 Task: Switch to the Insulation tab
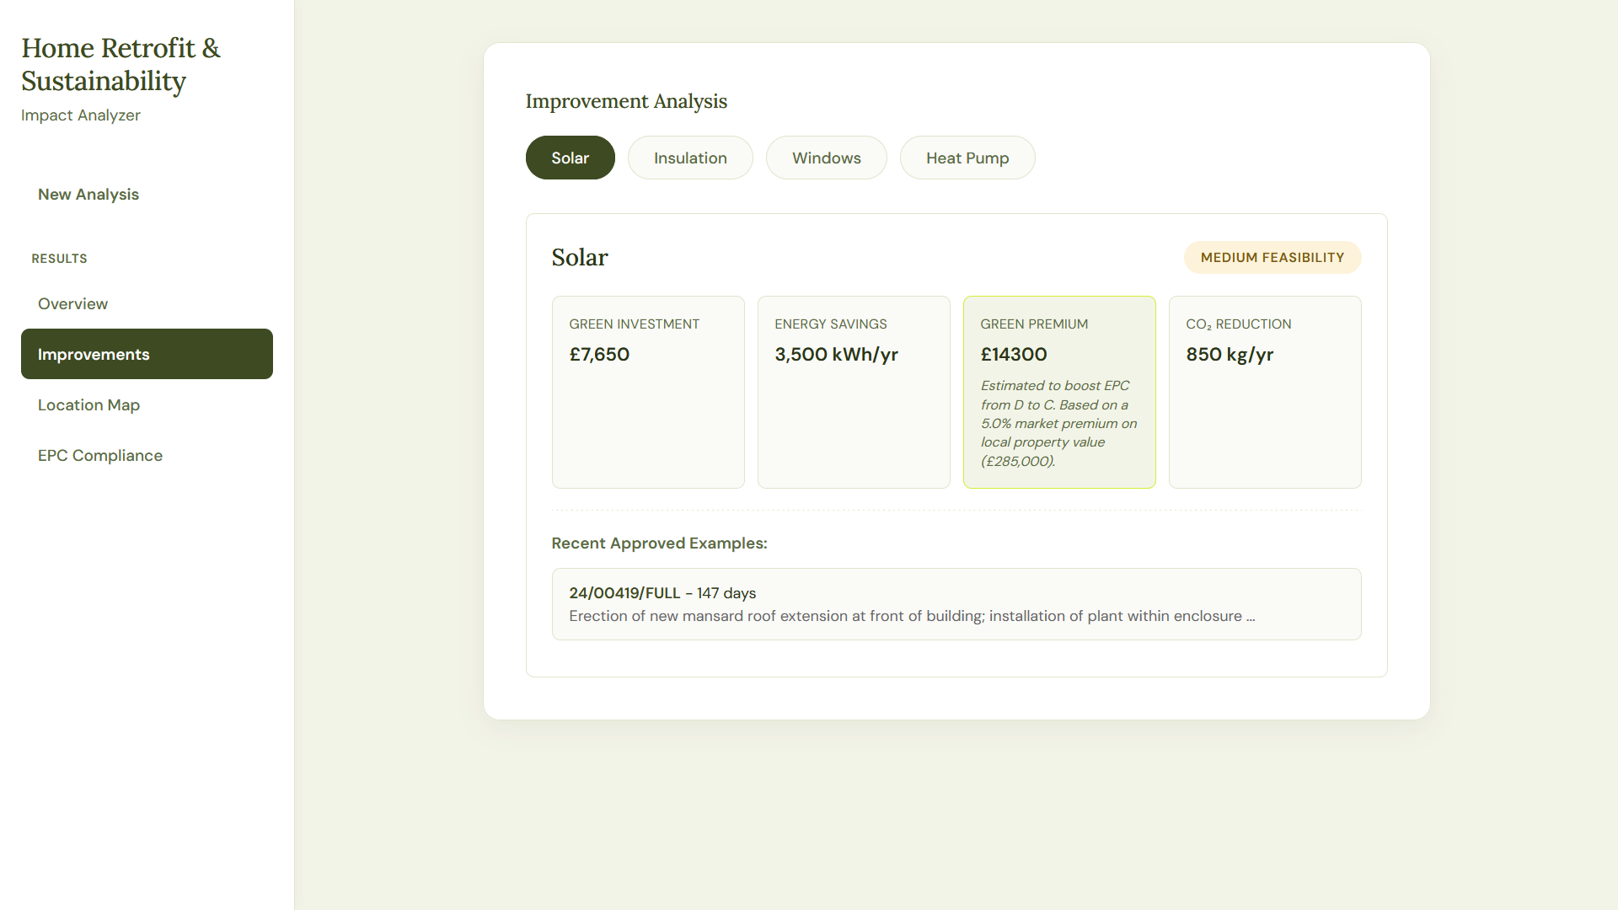click(x=689, y=158)
